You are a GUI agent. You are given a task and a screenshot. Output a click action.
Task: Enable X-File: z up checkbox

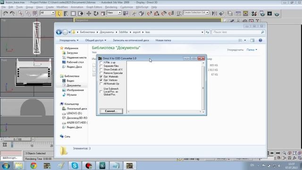(x=101, y=62)
